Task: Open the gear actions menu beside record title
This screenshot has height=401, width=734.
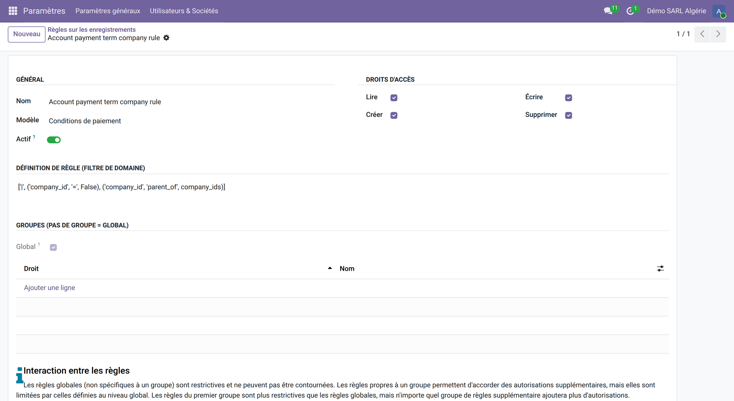Action: click(166, 38)
